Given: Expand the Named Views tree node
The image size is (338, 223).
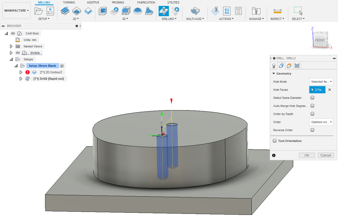Looking at the screenshot, I should pyautogui.click(x=11, y=46).
